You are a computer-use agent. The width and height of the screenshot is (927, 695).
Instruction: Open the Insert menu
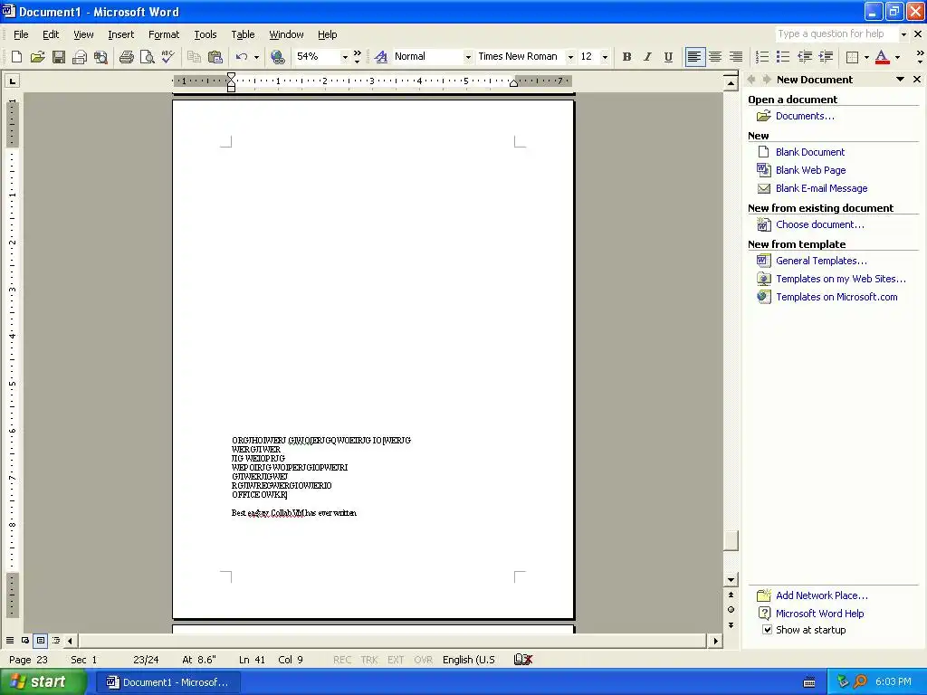[x=120, y=34]
